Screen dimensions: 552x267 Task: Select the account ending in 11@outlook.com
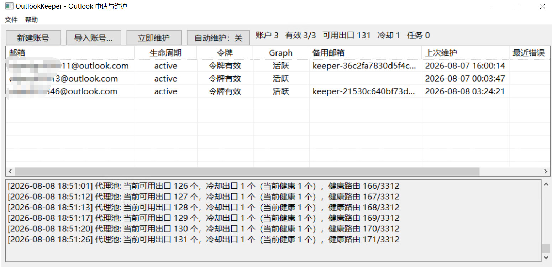click(69, 66)
